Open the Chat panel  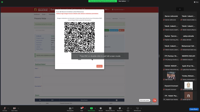pos(82,109)
